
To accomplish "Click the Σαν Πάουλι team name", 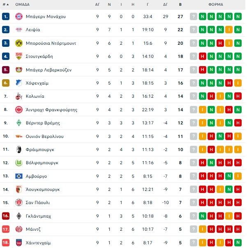I will 38,203.
